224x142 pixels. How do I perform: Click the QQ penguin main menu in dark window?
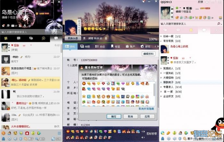tap(3, 138)
